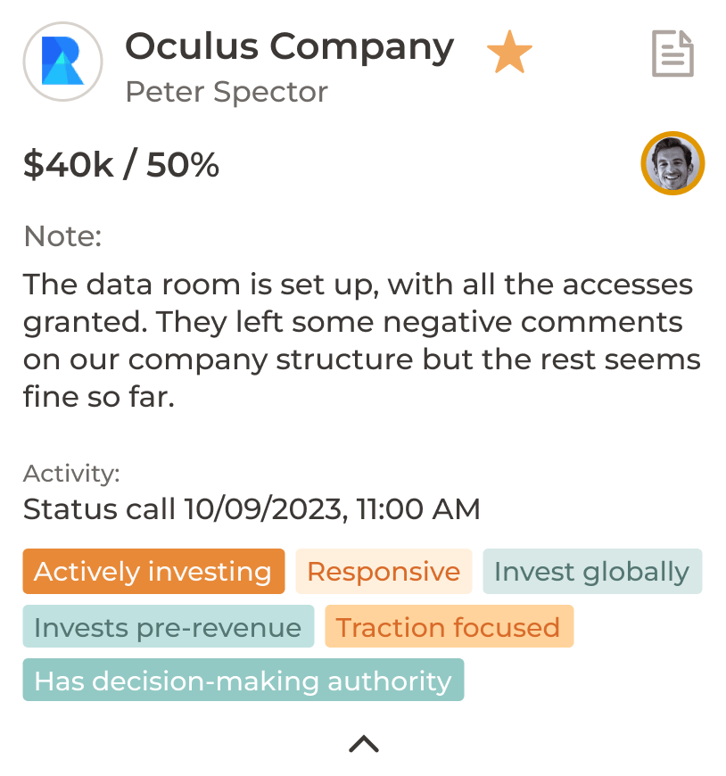Click the Oculus Company logo avatar
This screenshot has height=776, width=726.
point(62,62)
